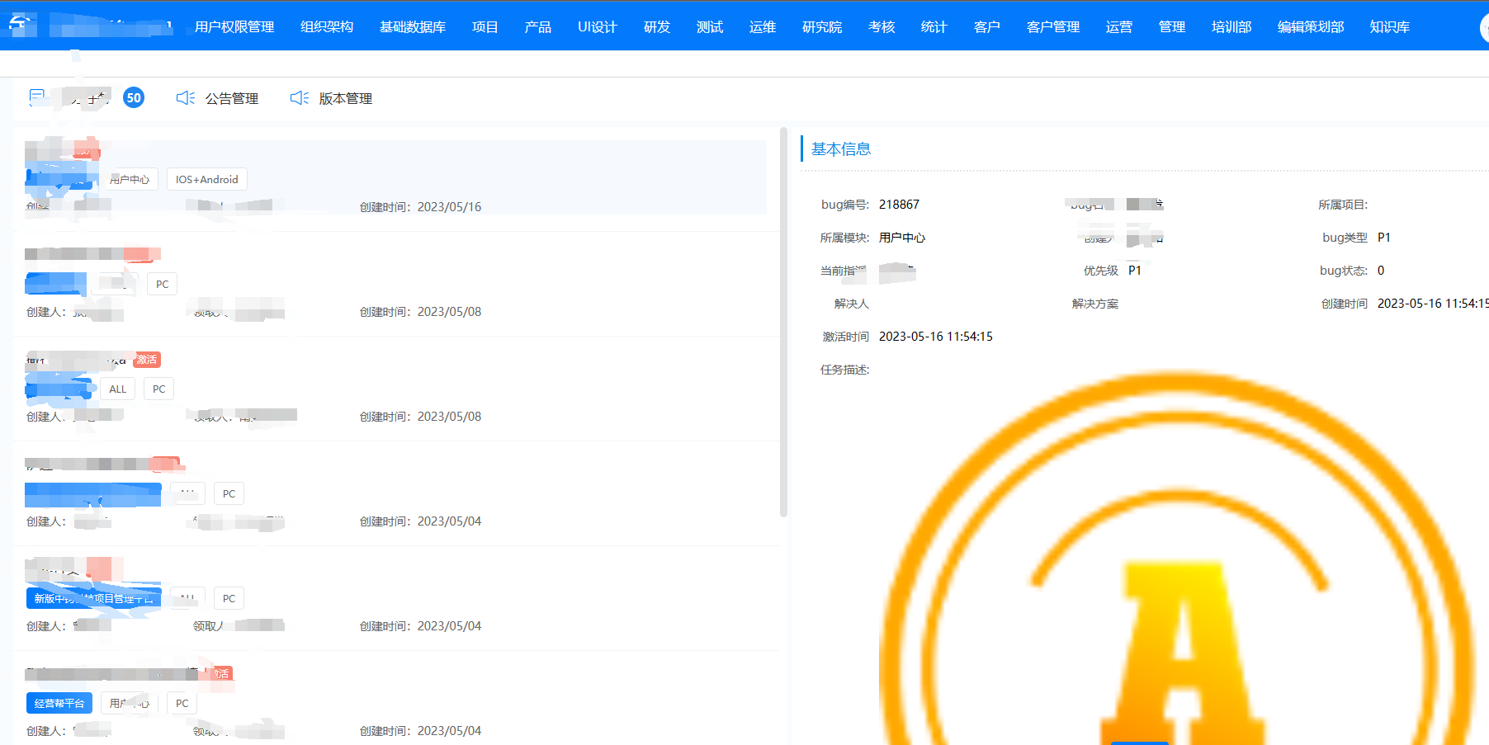Click the 创建时间 value in 基本信息
Image resolution: width=1489 pixels, height=745 pixels.
click(1433, 304)
